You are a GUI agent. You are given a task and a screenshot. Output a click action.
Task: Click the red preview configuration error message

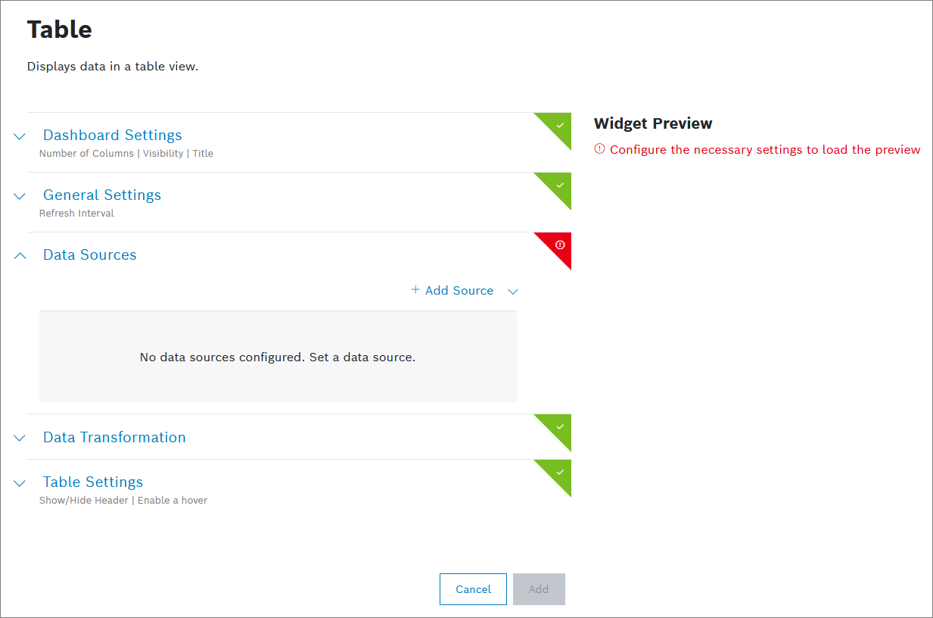pos(765,150)
